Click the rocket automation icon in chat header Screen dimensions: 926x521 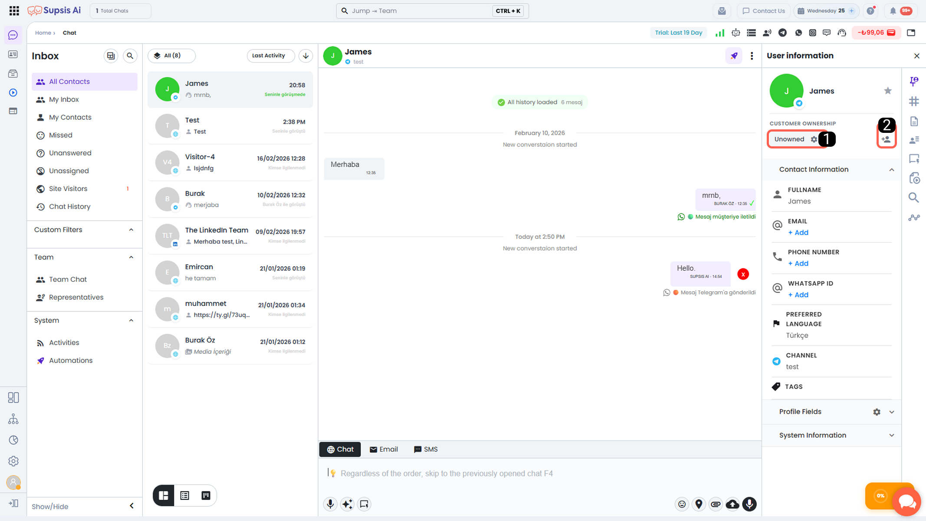point(734,56)
